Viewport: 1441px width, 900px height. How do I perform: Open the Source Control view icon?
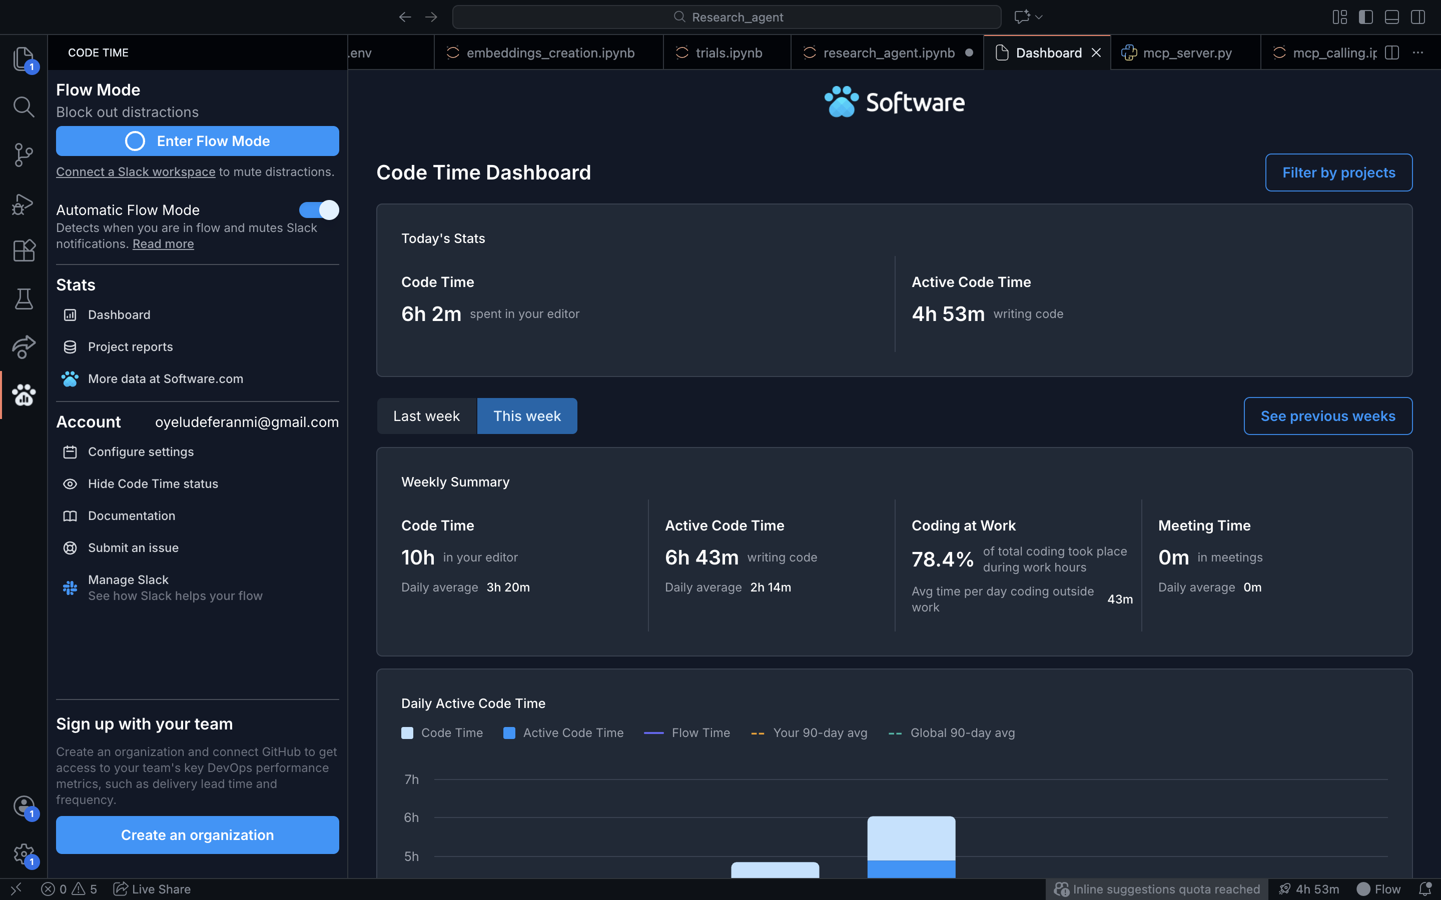[23, 155]
